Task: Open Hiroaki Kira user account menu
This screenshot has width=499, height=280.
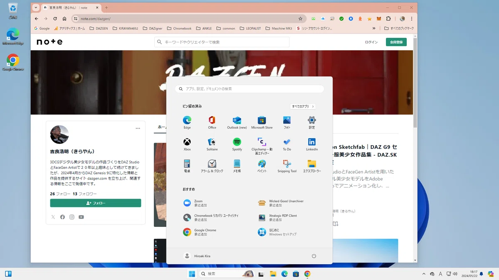Action: click(197, 256)
